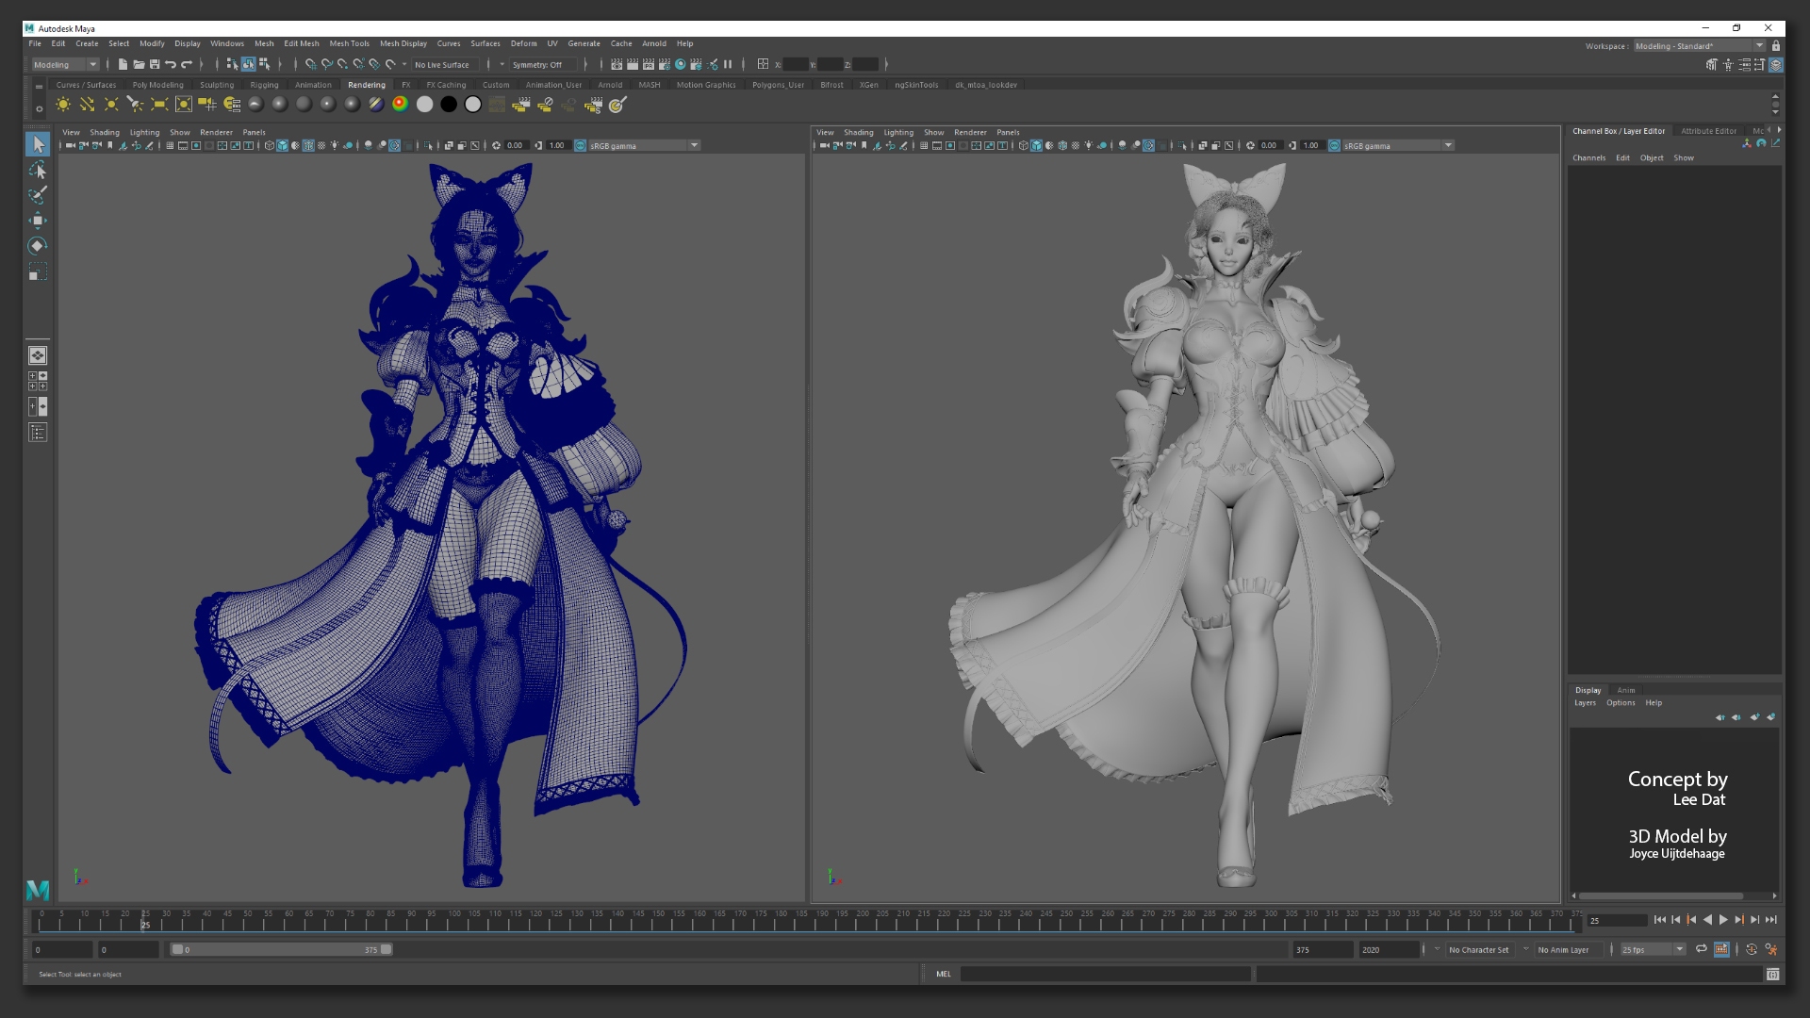The image size is (1810, 1018).
Task: Click No Live Surface field
Action: pyautogui.click(x=447, y=64)
